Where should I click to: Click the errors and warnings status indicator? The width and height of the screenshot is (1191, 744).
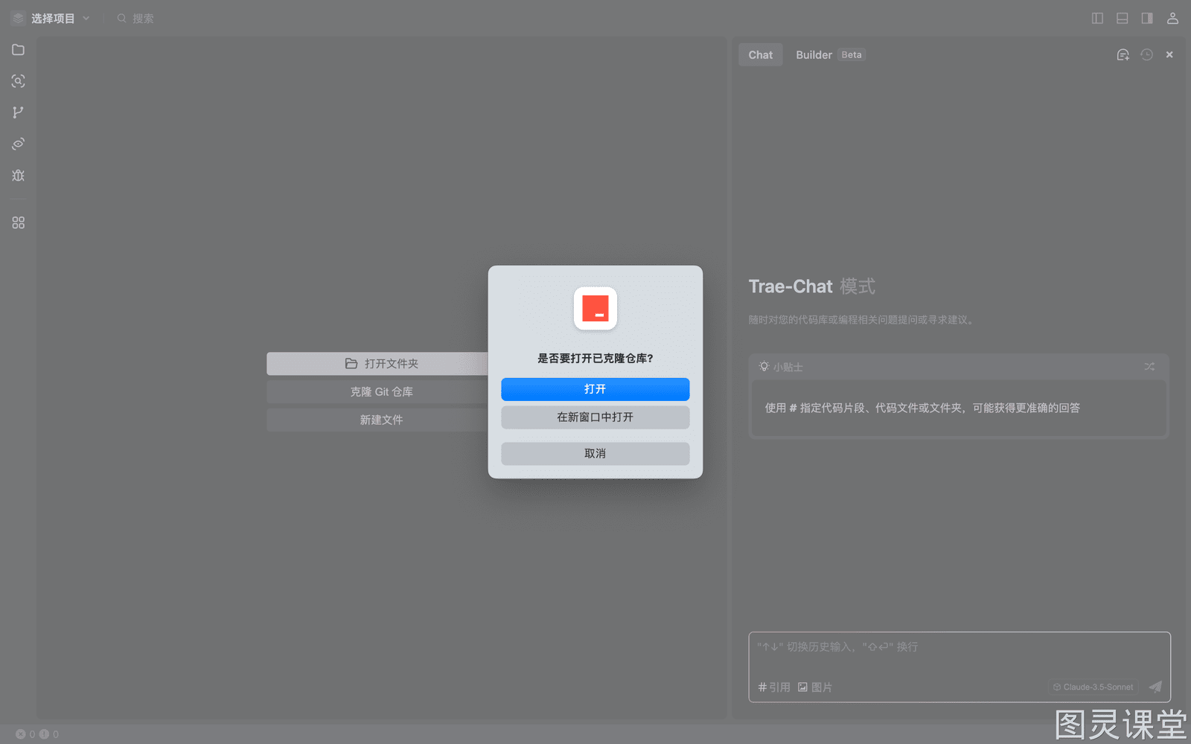coord(37,734)
